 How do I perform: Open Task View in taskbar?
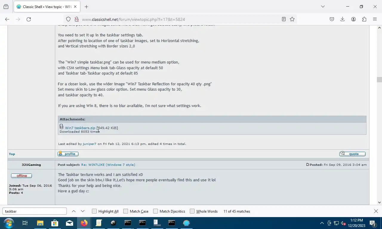pos(25,223)
